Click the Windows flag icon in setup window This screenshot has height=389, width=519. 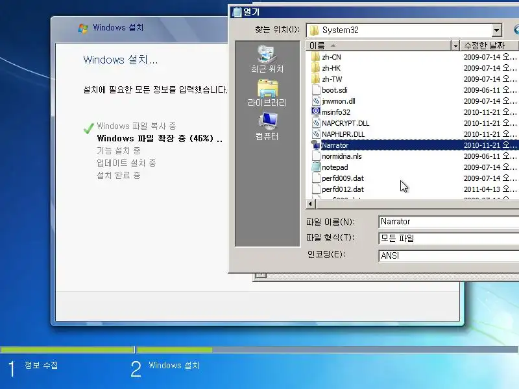click(83, 28)
